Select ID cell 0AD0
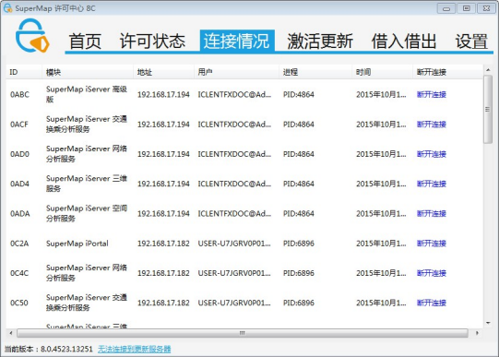499x357 pixels. 19,154
